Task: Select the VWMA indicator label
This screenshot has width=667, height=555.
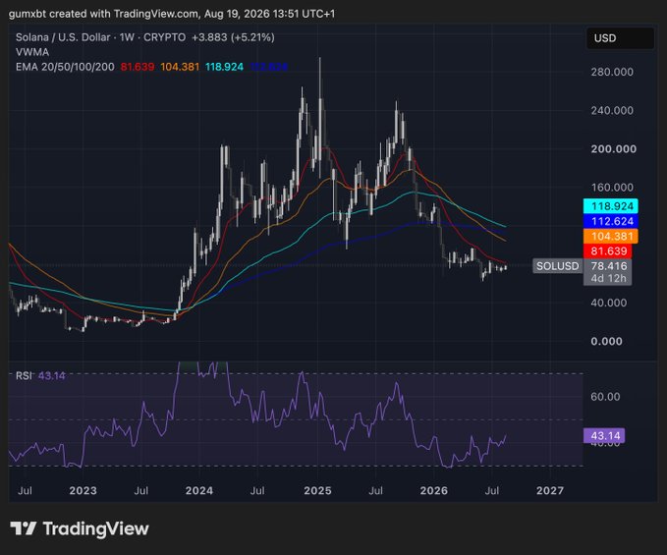Action: 32,52
